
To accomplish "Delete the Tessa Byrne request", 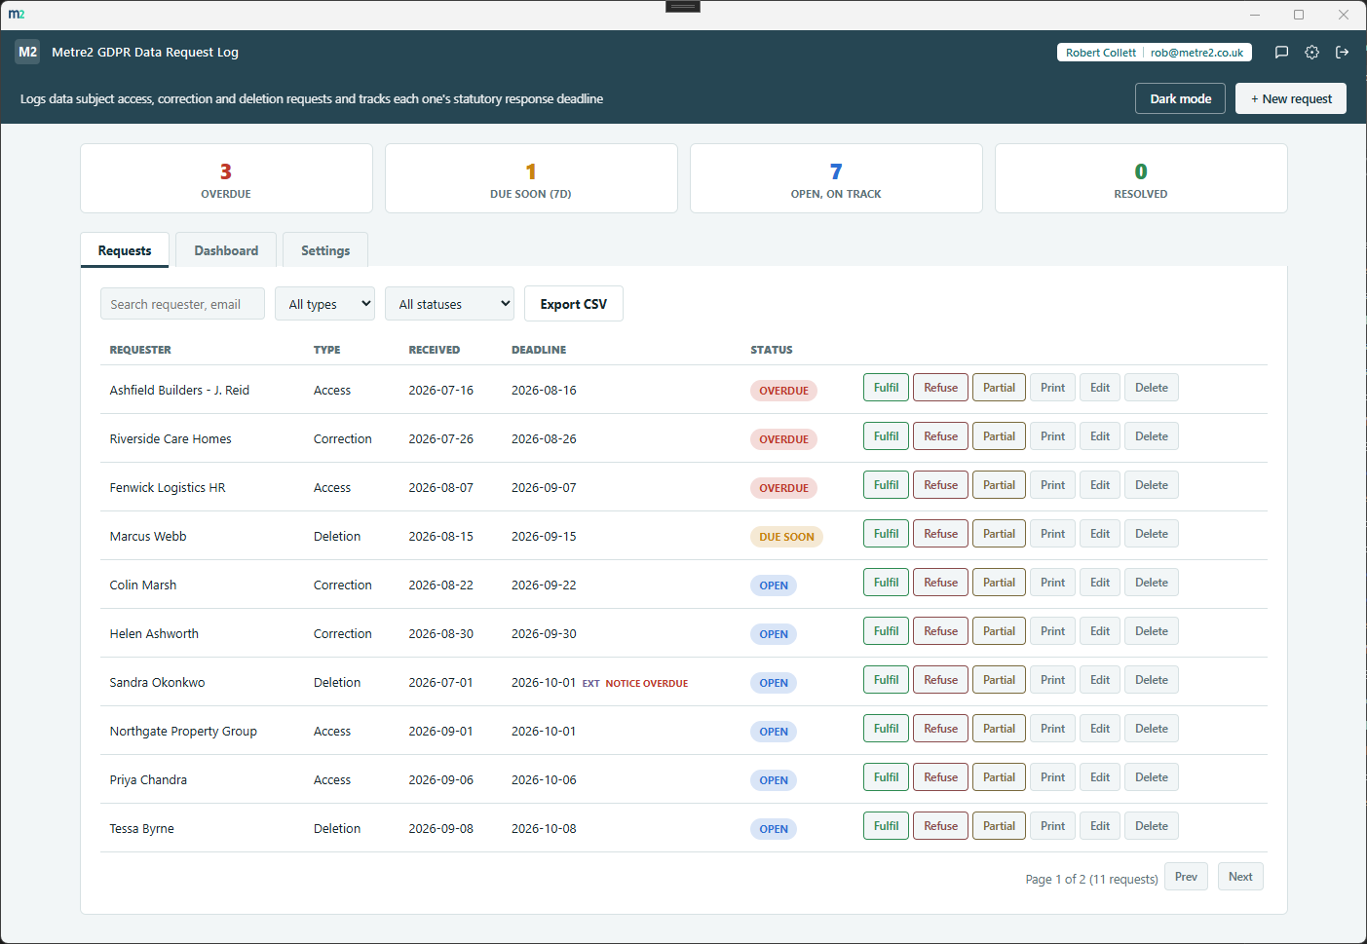I will pyautogui.click(x=1152, y=826).
